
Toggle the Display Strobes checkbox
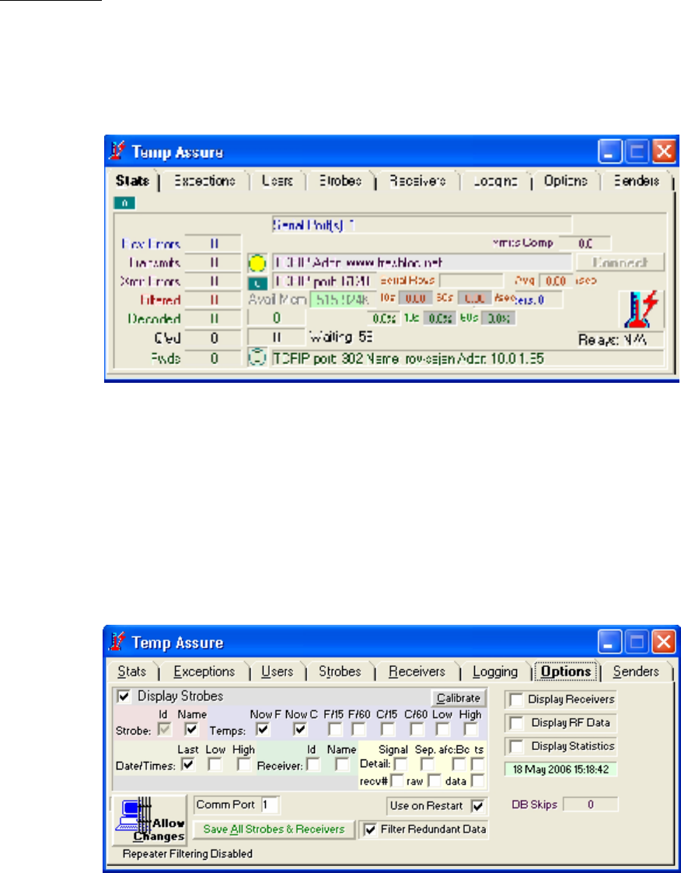click(124, 696)
